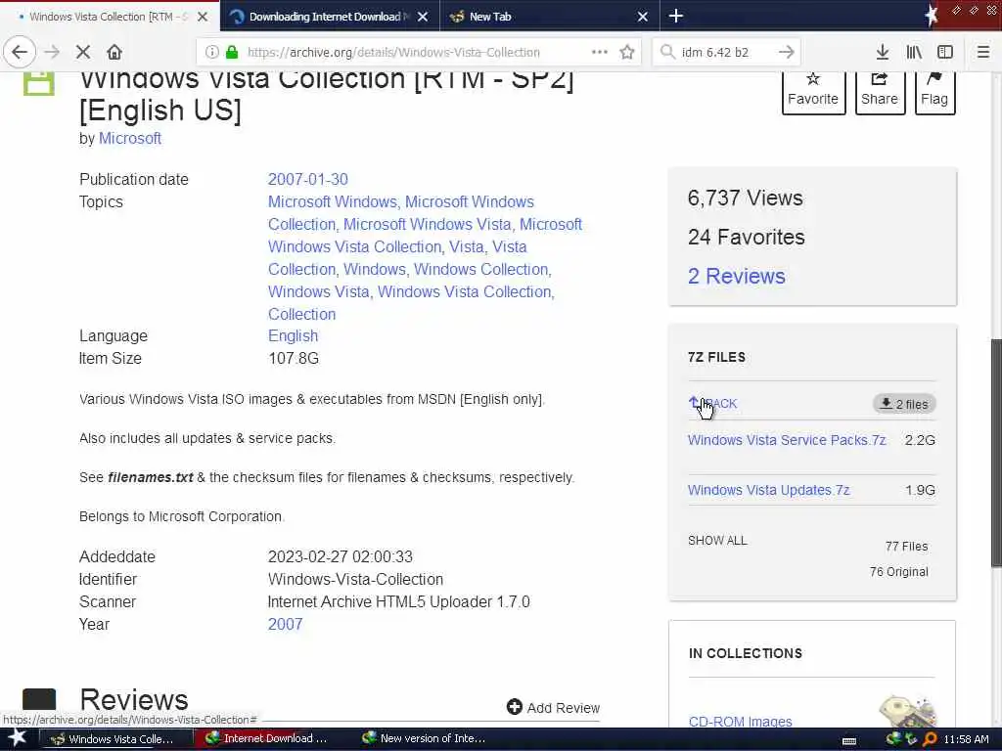
Task: Open the browser hamburger menu
Action: click(983, 52)
